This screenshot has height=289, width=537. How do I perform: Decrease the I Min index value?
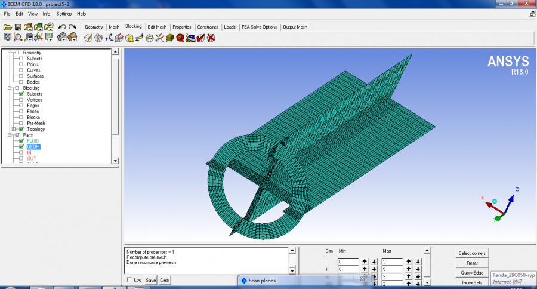[x=374, y=262]
